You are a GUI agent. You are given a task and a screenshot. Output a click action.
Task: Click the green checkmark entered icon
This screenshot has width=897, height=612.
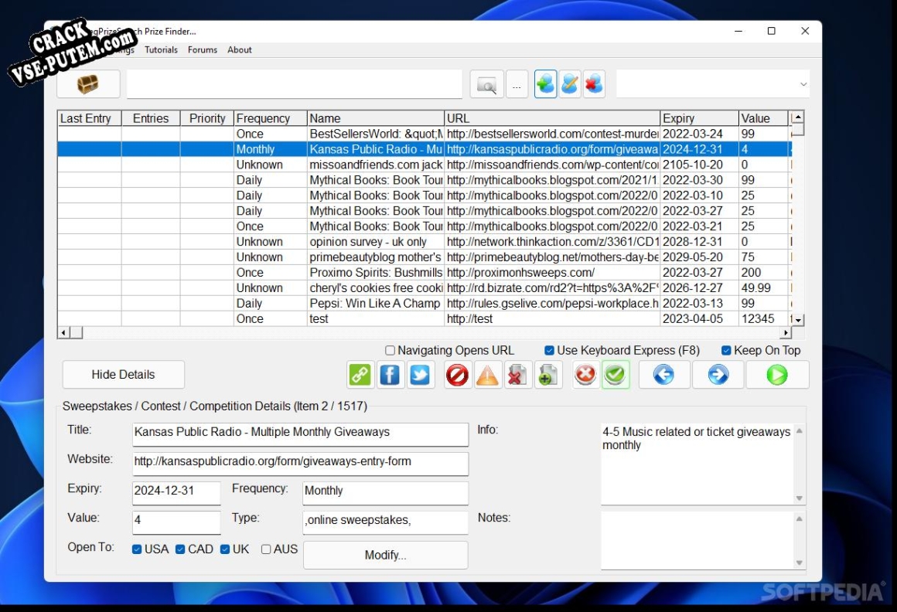pyautogui.click(x=615, y=375)
